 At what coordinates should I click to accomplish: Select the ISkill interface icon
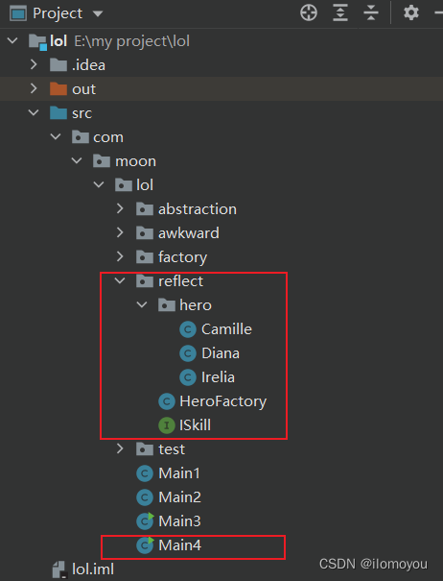(167, 425)
